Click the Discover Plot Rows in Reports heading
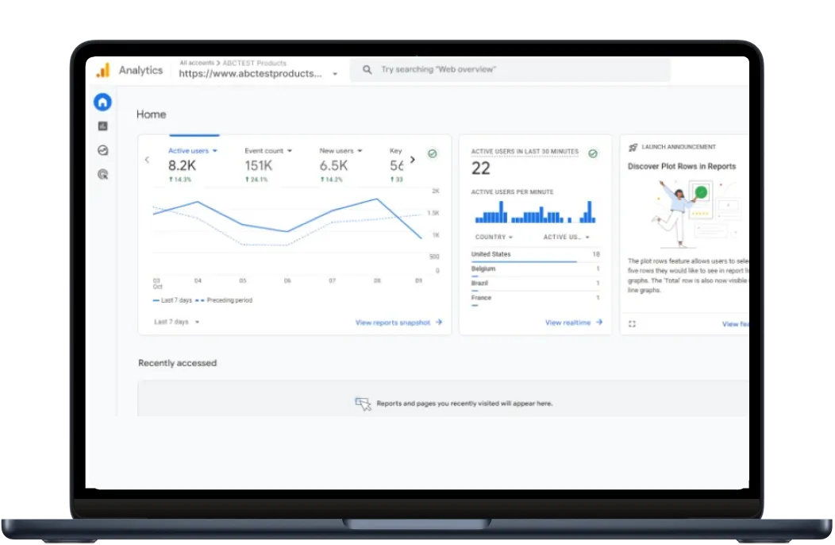835x545 pixels. coord(682,166)
